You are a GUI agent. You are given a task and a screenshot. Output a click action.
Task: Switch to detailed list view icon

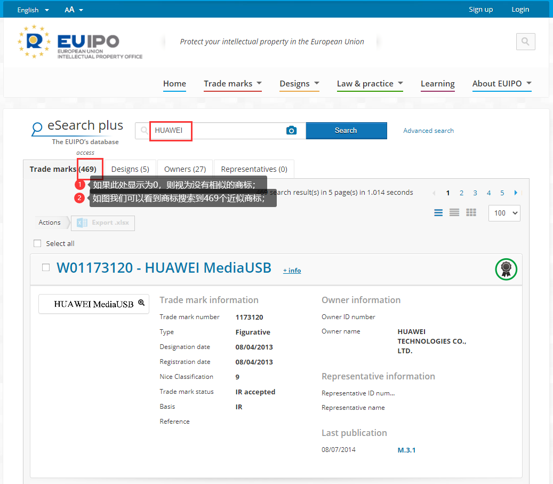(438, 212)
